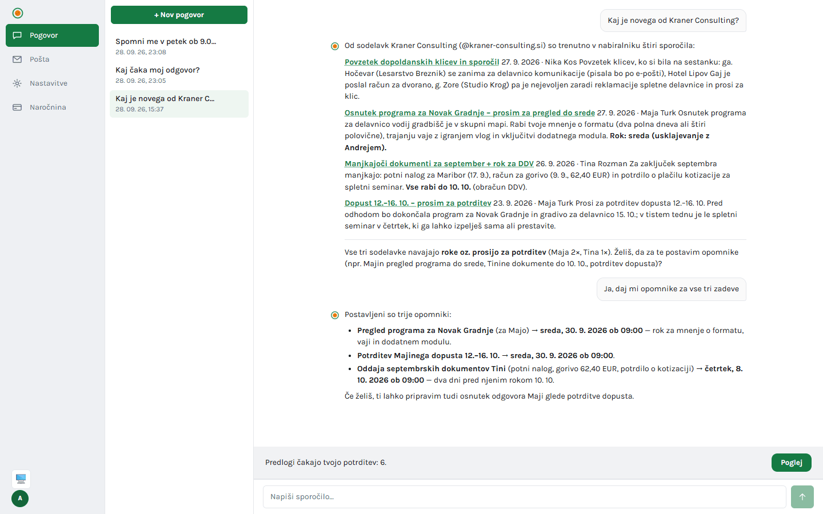
Task: Click the assistant icon beside 'Od sodelavk Kraner Consulting'
Action: [335, 46]
